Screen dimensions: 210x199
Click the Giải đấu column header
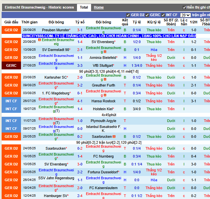point(11,22)
